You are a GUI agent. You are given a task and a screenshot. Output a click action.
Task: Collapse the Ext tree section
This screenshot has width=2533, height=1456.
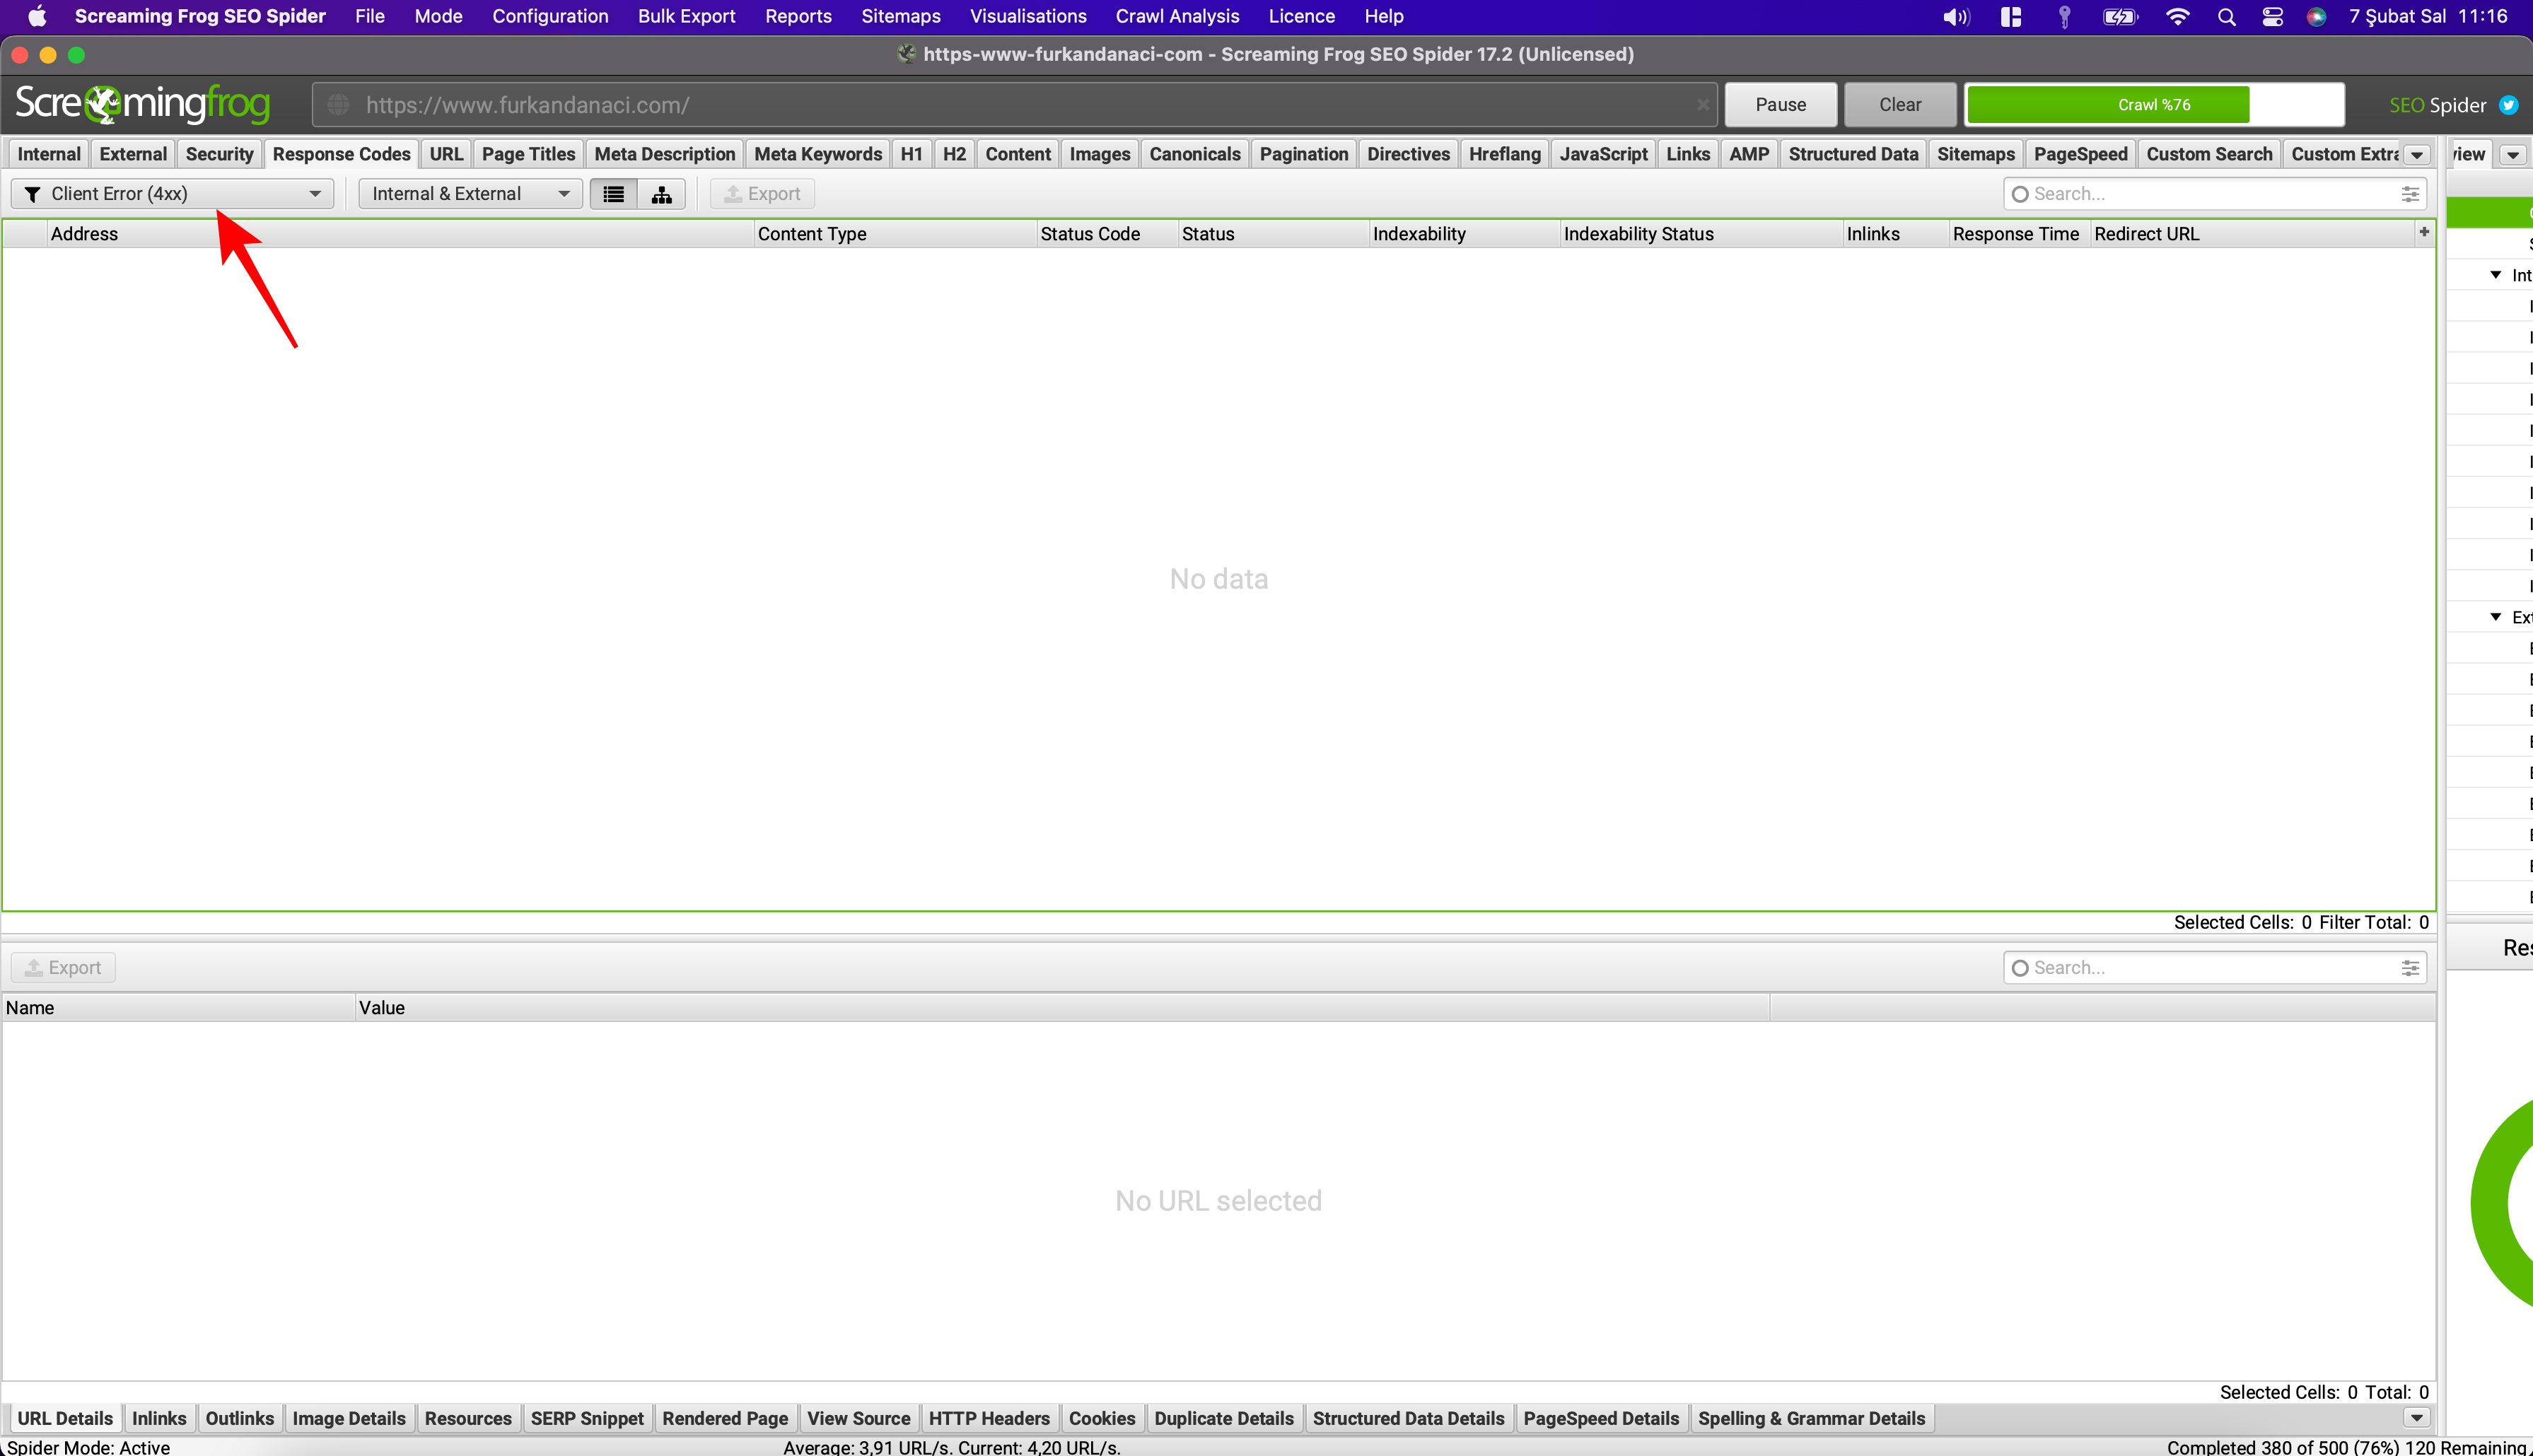click(x=2496, y=617)
